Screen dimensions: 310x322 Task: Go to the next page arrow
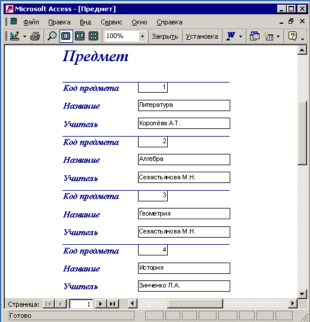[x=101, y=304]
